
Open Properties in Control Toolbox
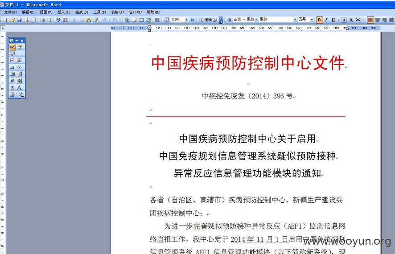pos(20,47)
